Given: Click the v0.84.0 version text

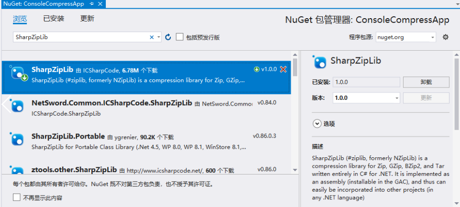Looking at the screenshot, I should coord(267,103).
